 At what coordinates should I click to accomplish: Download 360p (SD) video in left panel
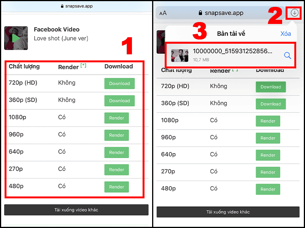(x=119, y=101)
